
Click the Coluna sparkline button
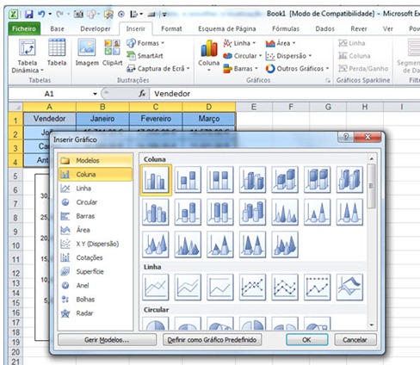point(355,56)
